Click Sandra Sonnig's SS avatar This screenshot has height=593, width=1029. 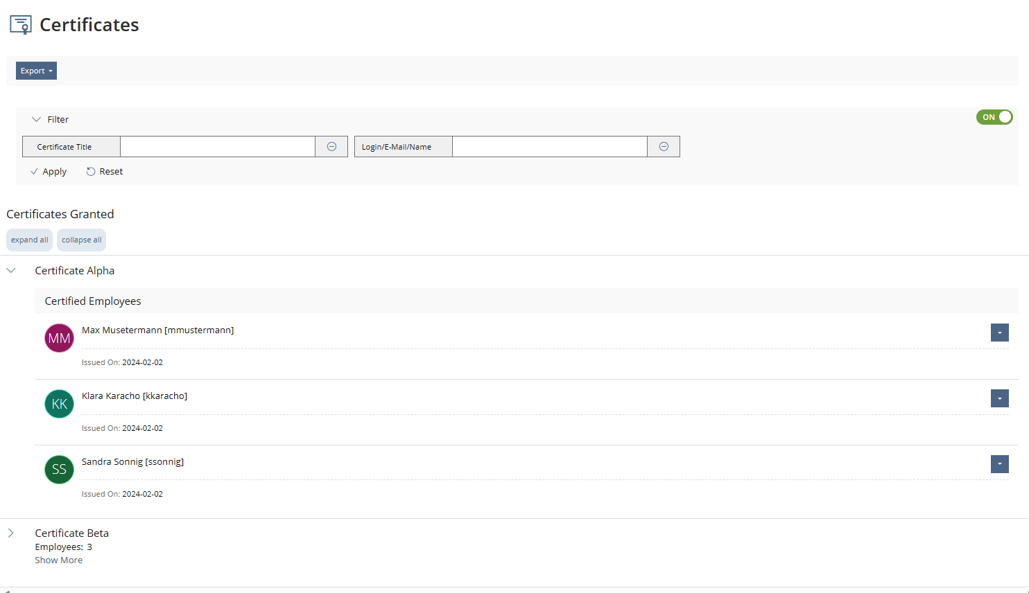coord(59,470)
